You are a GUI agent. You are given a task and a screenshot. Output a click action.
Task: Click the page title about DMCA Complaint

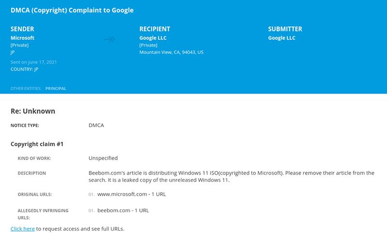coord(72,10)
